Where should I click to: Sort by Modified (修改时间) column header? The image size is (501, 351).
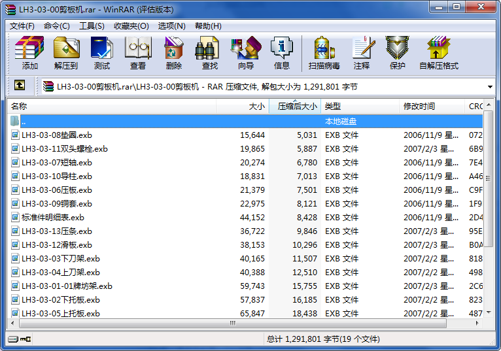point(432,107)
